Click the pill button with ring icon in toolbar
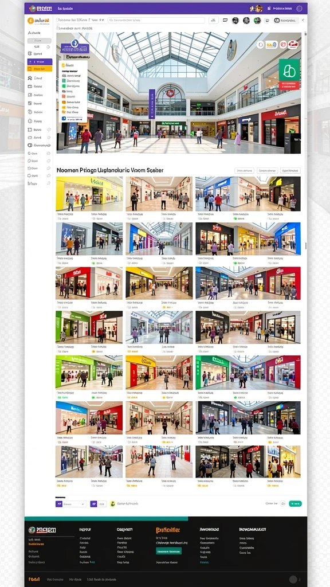This screenshot has width=330, height=587. tap(286, 21)
